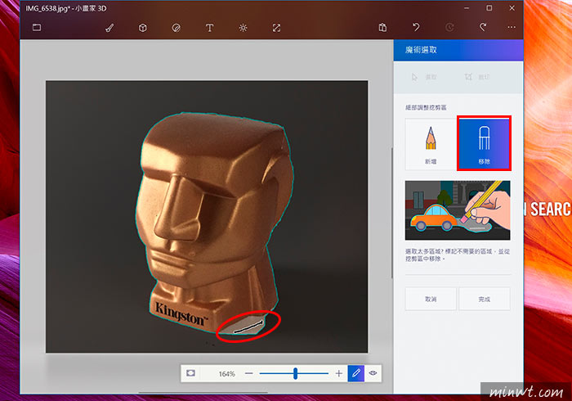This screenshot has height=401, width=572.
Task: Open the three-dot more options menu
Action: point(512,27)
